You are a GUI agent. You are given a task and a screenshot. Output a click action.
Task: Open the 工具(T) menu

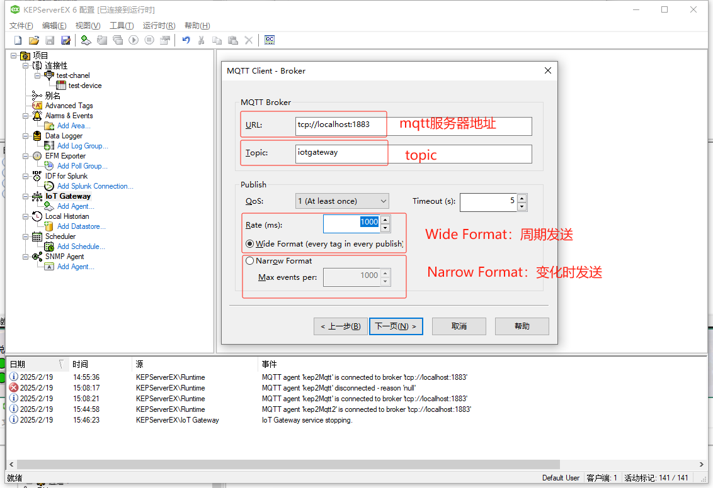click(x=122, y=26)
